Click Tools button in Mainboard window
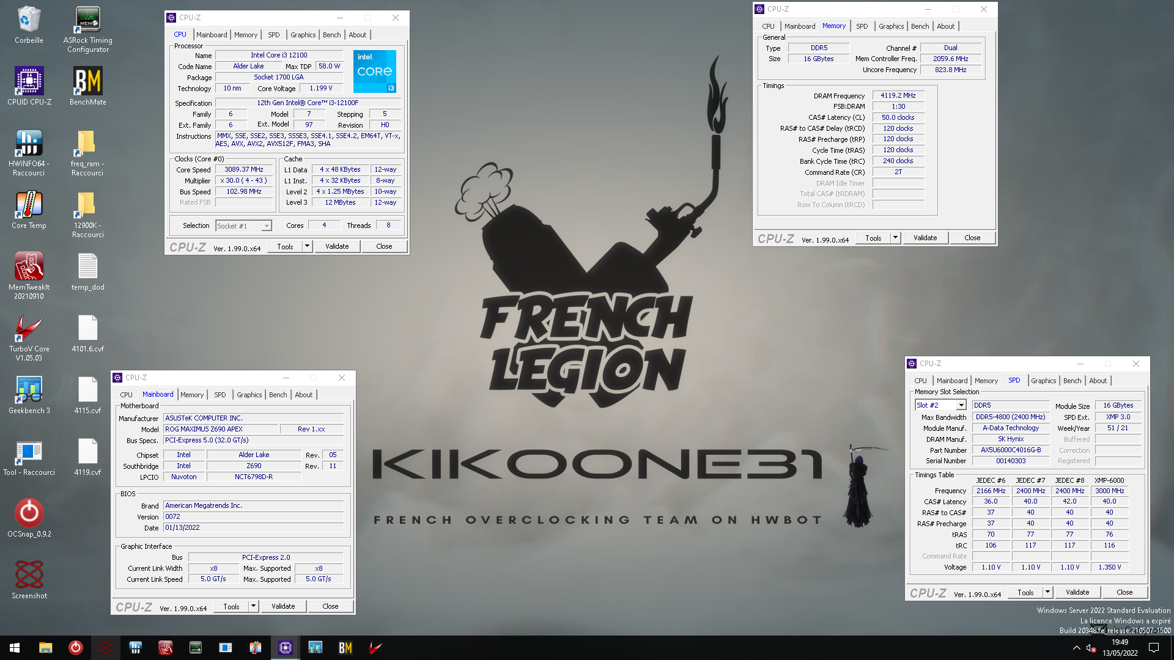 pyautogui.click(x=231, y=606)
